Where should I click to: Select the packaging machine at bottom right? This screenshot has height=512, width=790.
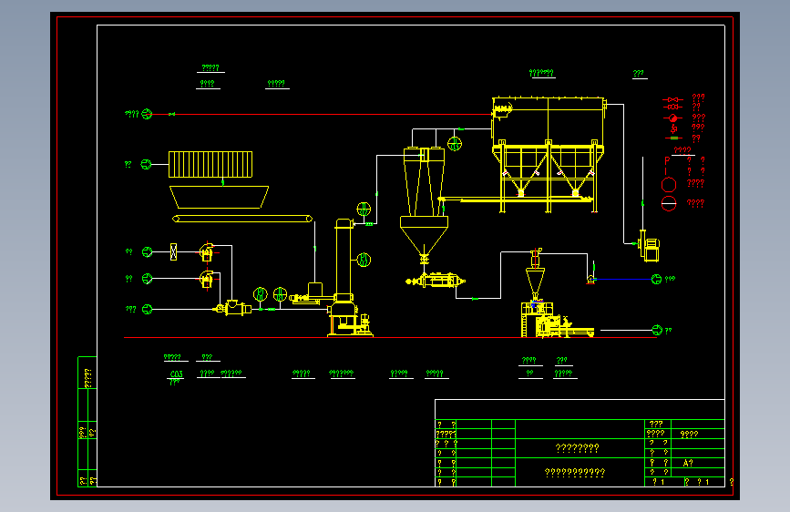[557, 320]
